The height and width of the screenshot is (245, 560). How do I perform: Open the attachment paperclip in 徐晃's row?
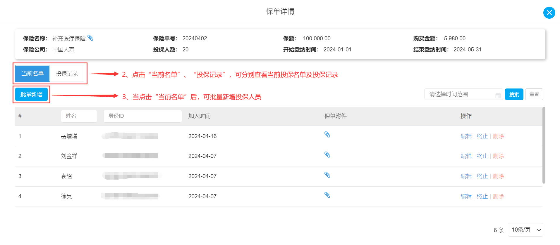327,195
